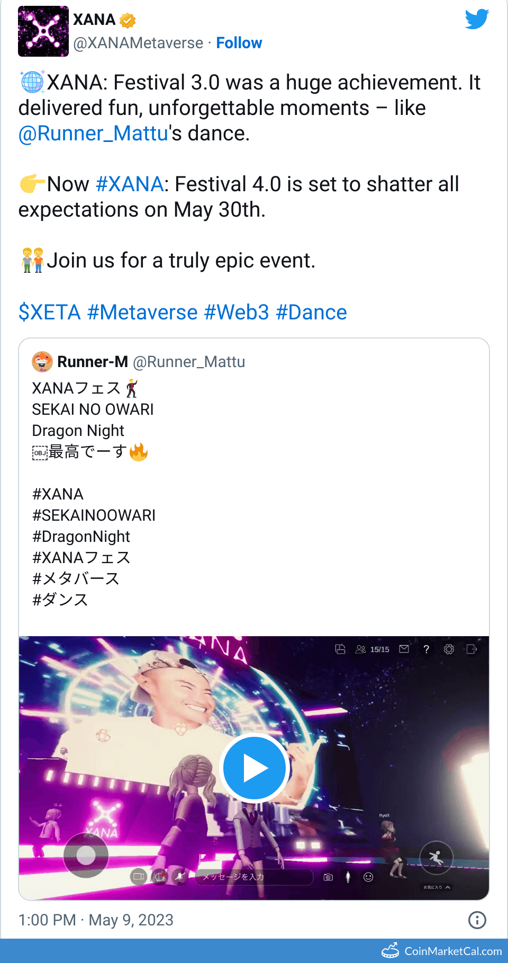This screenshot has width=508, height=963.
Task: Play the embedded XANA festival video
Action: tap(254, 768)
